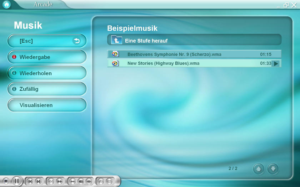Open Visualisieren visualization
This screenshot has width=300, height=187.
pos(47,105)
